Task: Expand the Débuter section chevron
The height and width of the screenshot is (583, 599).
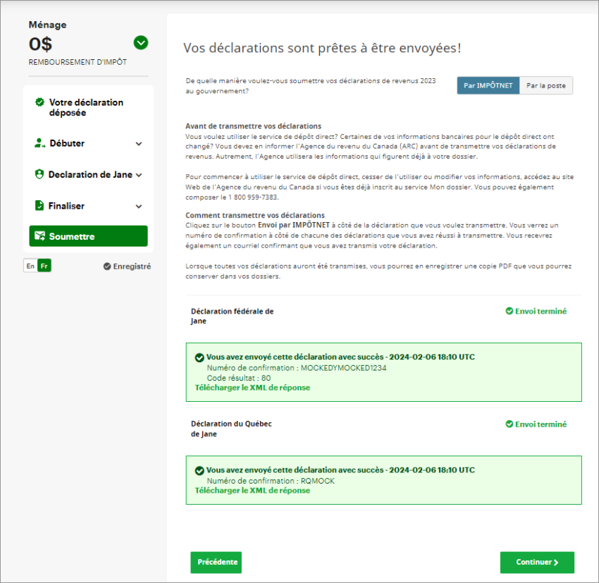Action: [139, 144]
